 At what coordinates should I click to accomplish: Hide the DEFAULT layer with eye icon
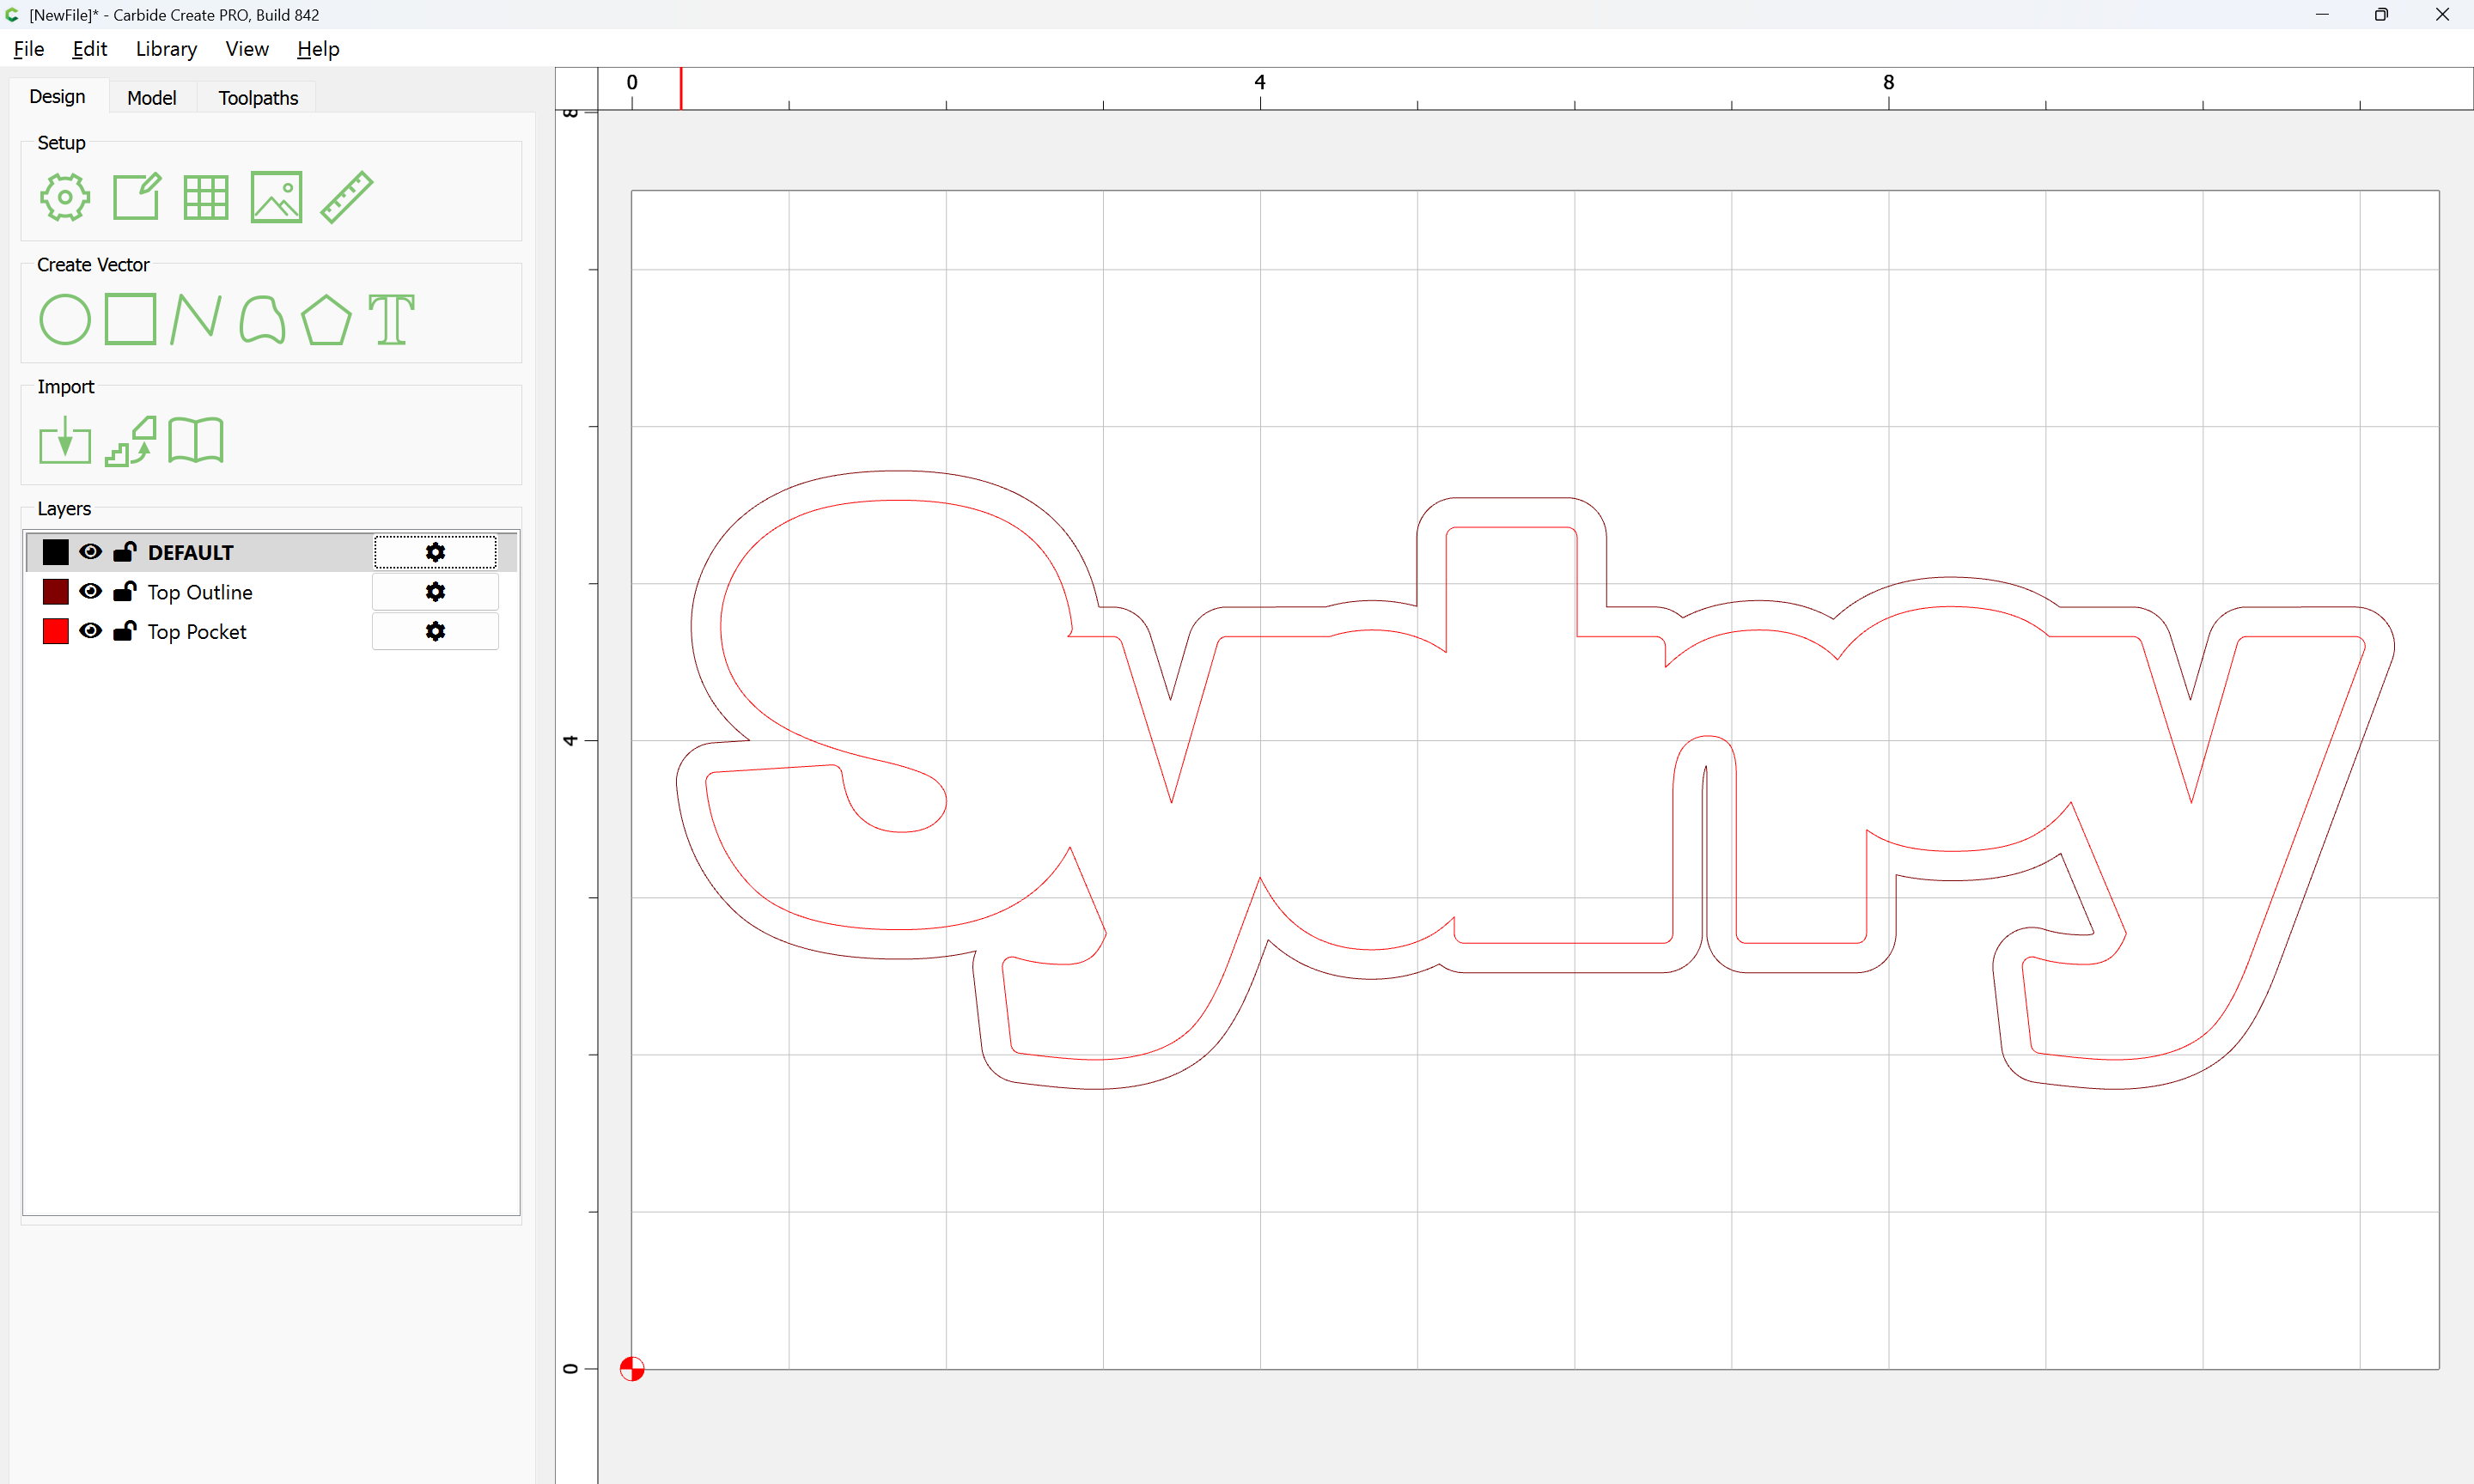(91, 552)
